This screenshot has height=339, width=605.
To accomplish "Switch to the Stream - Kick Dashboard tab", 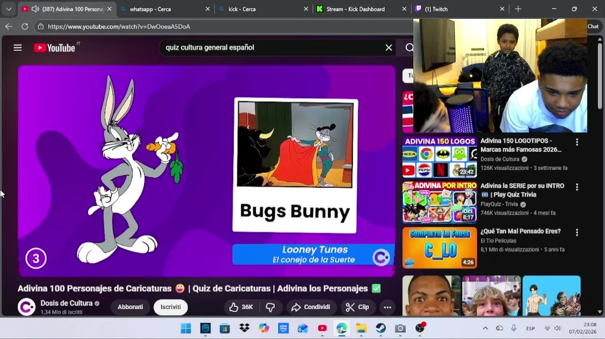I will (362, 9).
